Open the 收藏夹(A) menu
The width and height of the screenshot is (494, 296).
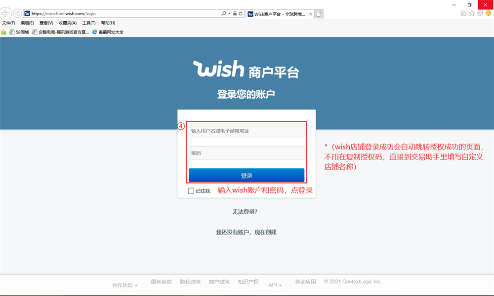(x=68, y=23)
